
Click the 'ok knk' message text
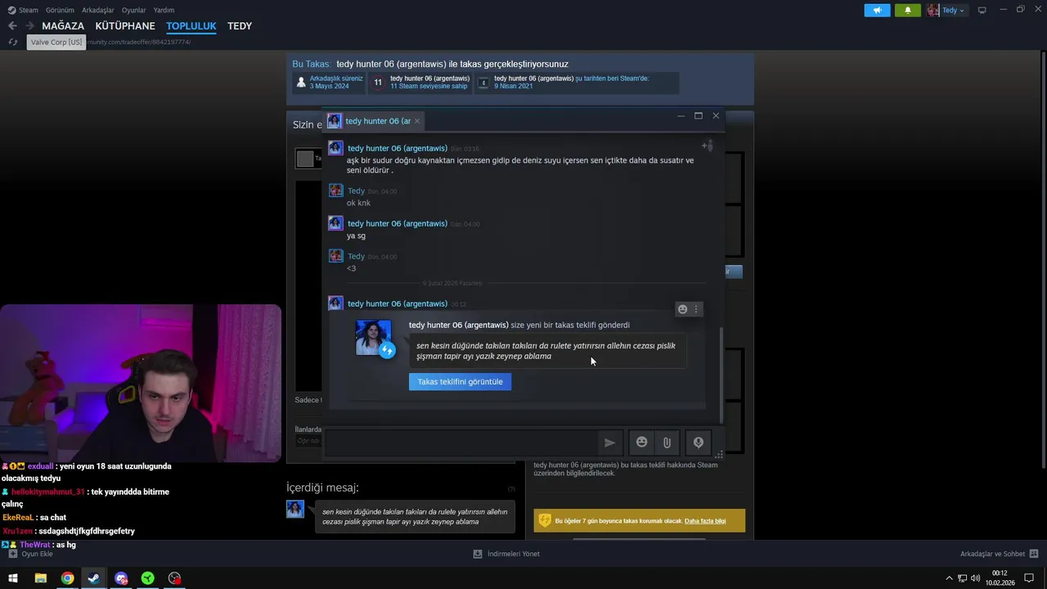pyautogui.click(x=358, y=203)
